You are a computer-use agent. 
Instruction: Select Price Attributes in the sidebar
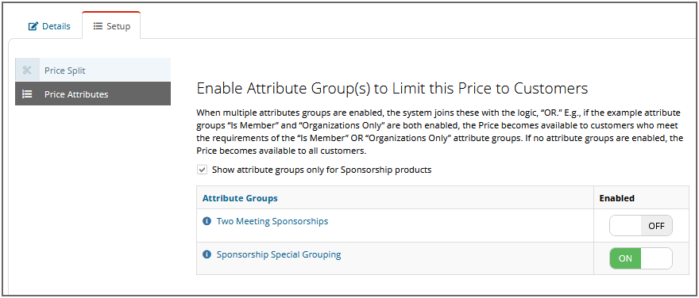click(93, 94)
